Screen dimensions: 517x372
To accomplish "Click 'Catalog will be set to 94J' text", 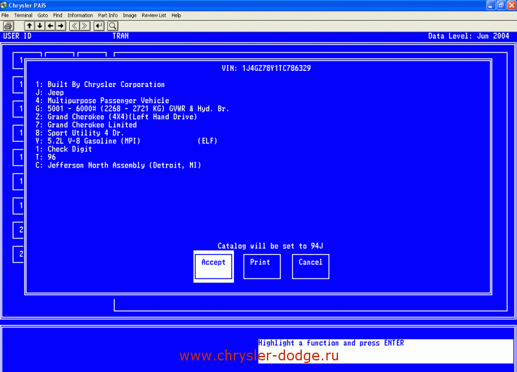I will [x=270, y=246].
